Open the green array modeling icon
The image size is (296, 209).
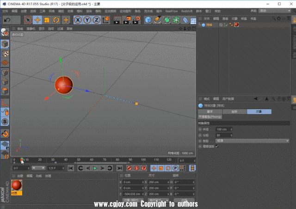pyautogui.click(x=176, y=20)
